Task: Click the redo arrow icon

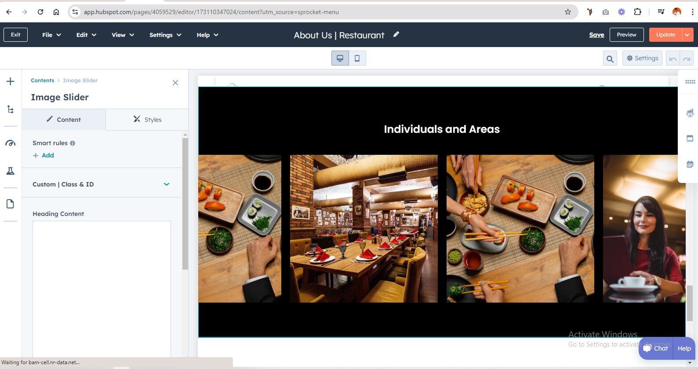Action: point(687,58)
